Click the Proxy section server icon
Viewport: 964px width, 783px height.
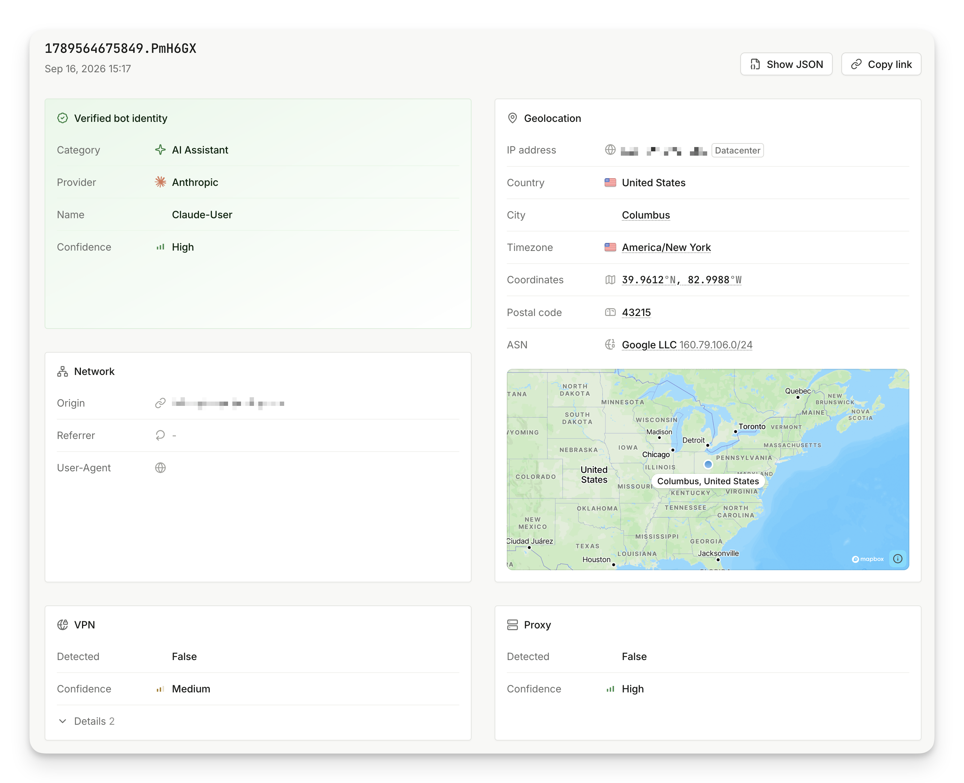(x=512, y=625)
